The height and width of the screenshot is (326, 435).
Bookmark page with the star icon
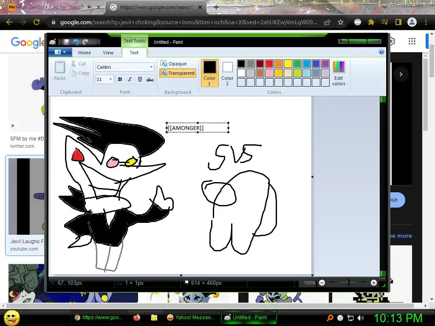(341, 22)
